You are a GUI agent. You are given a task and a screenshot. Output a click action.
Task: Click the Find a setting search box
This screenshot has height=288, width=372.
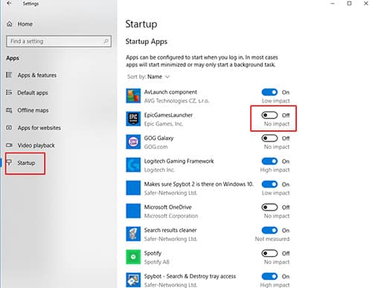pyautogui.click(x=59, y=41)
